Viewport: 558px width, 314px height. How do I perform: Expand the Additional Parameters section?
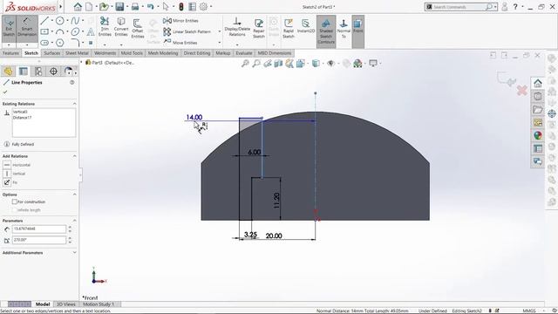[x=74, y=252]
